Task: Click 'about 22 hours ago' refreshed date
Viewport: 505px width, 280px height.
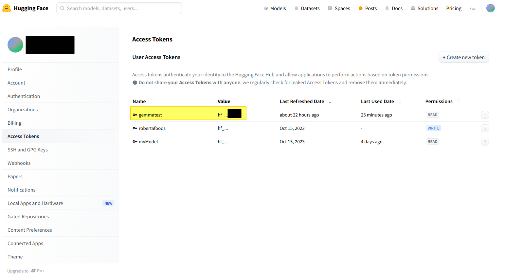Action: pyautogui.click(x=299, y=115)
